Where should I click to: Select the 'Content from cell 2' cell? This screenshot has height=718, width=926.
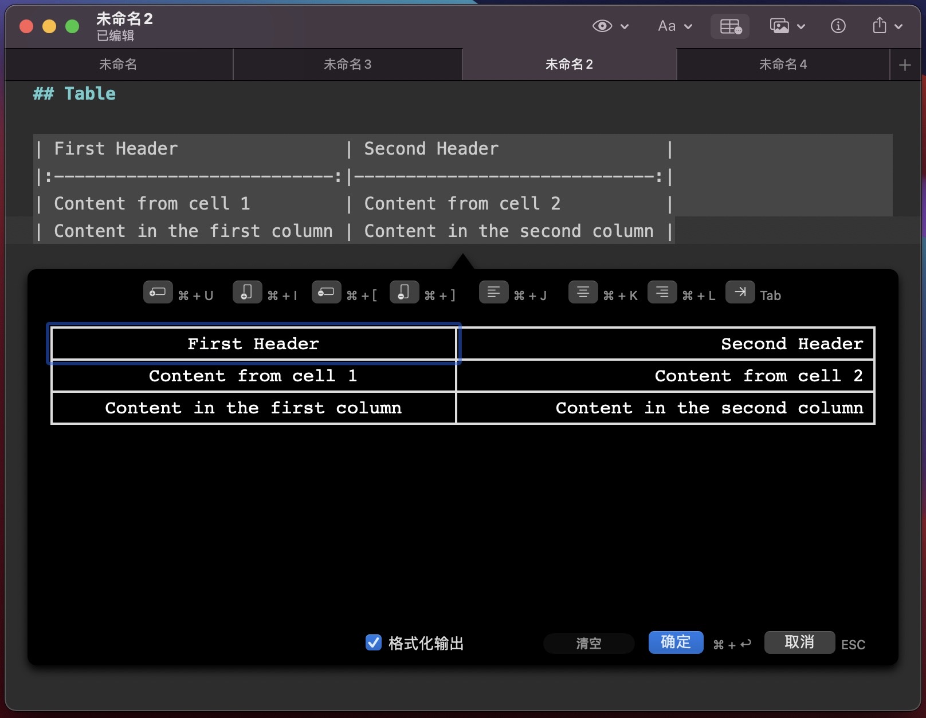(665, 376)
